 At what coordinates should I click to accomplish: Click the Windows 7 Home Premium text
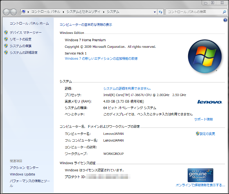coord(85,40)
